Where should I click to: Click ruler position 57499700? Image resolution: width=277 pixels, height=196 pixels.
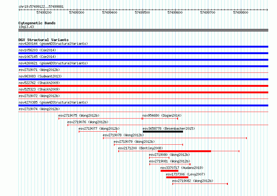click(x=208, y=12)
